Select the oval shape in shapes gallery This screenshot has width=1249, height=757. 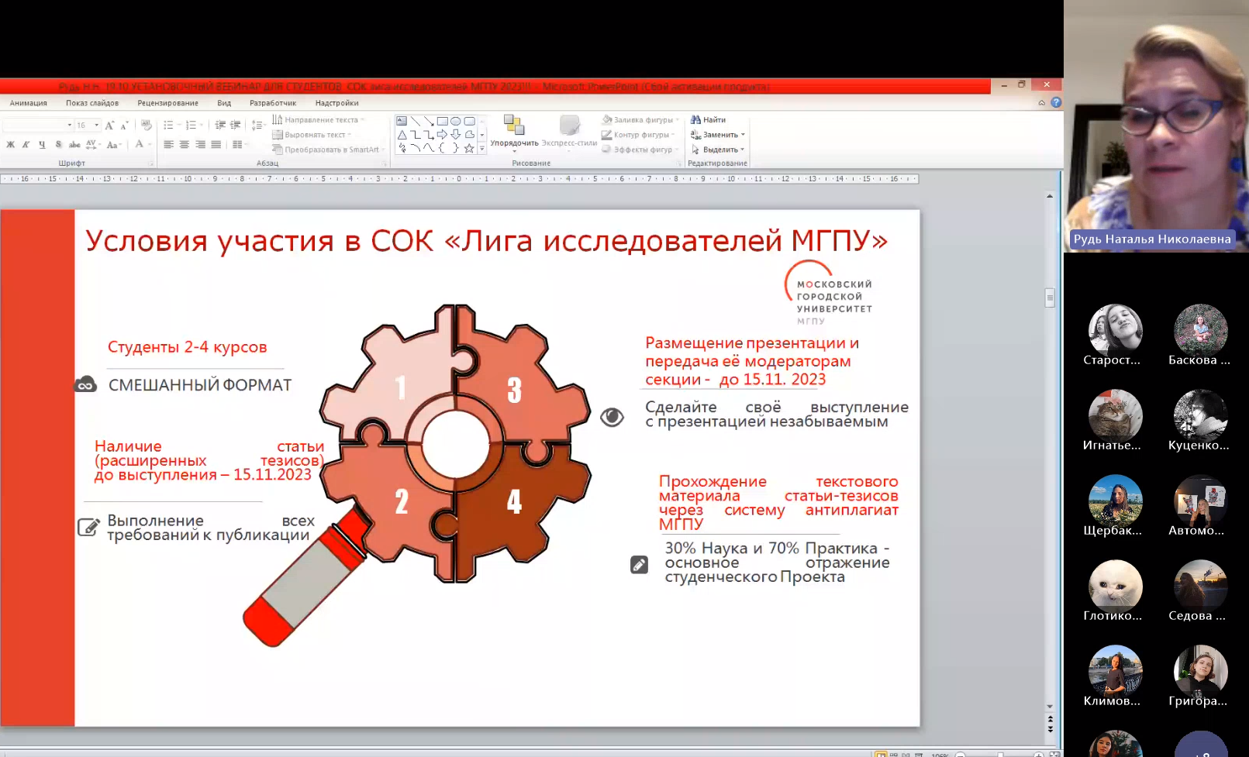pos(456,121)
